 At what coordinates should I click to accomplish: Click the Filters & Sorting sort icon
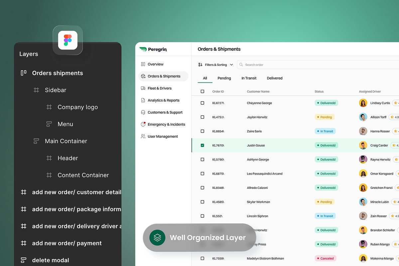coord(200,65)
